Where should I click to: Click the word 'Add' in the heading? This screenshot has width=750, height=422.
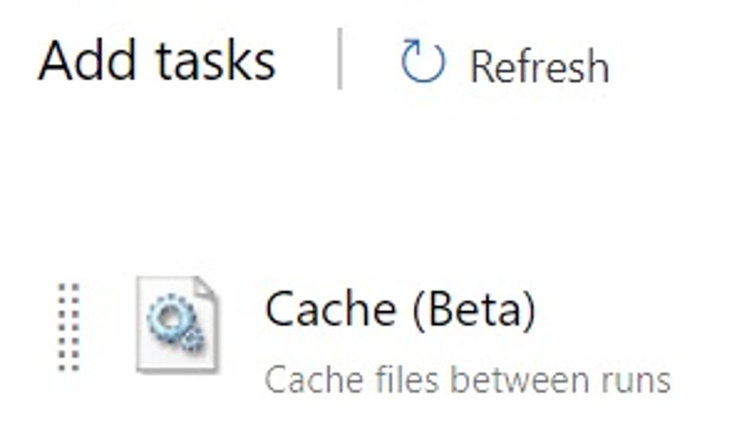(87, 60)
